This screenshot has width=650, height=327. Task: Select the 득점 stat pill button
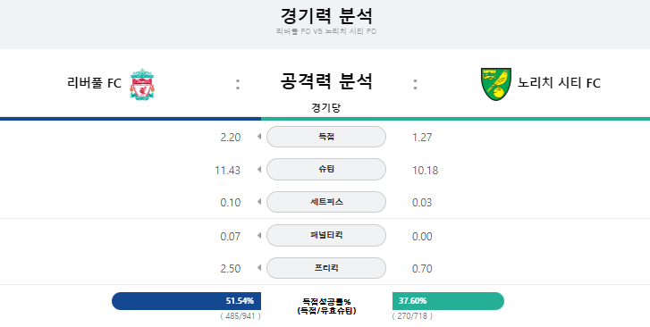(326, 137)
